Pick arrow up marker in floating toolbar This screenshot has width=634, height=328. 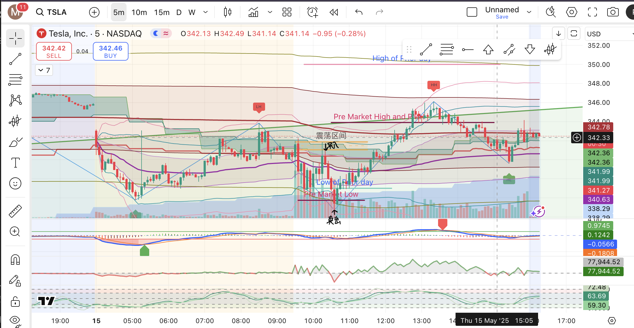point(488,50)
